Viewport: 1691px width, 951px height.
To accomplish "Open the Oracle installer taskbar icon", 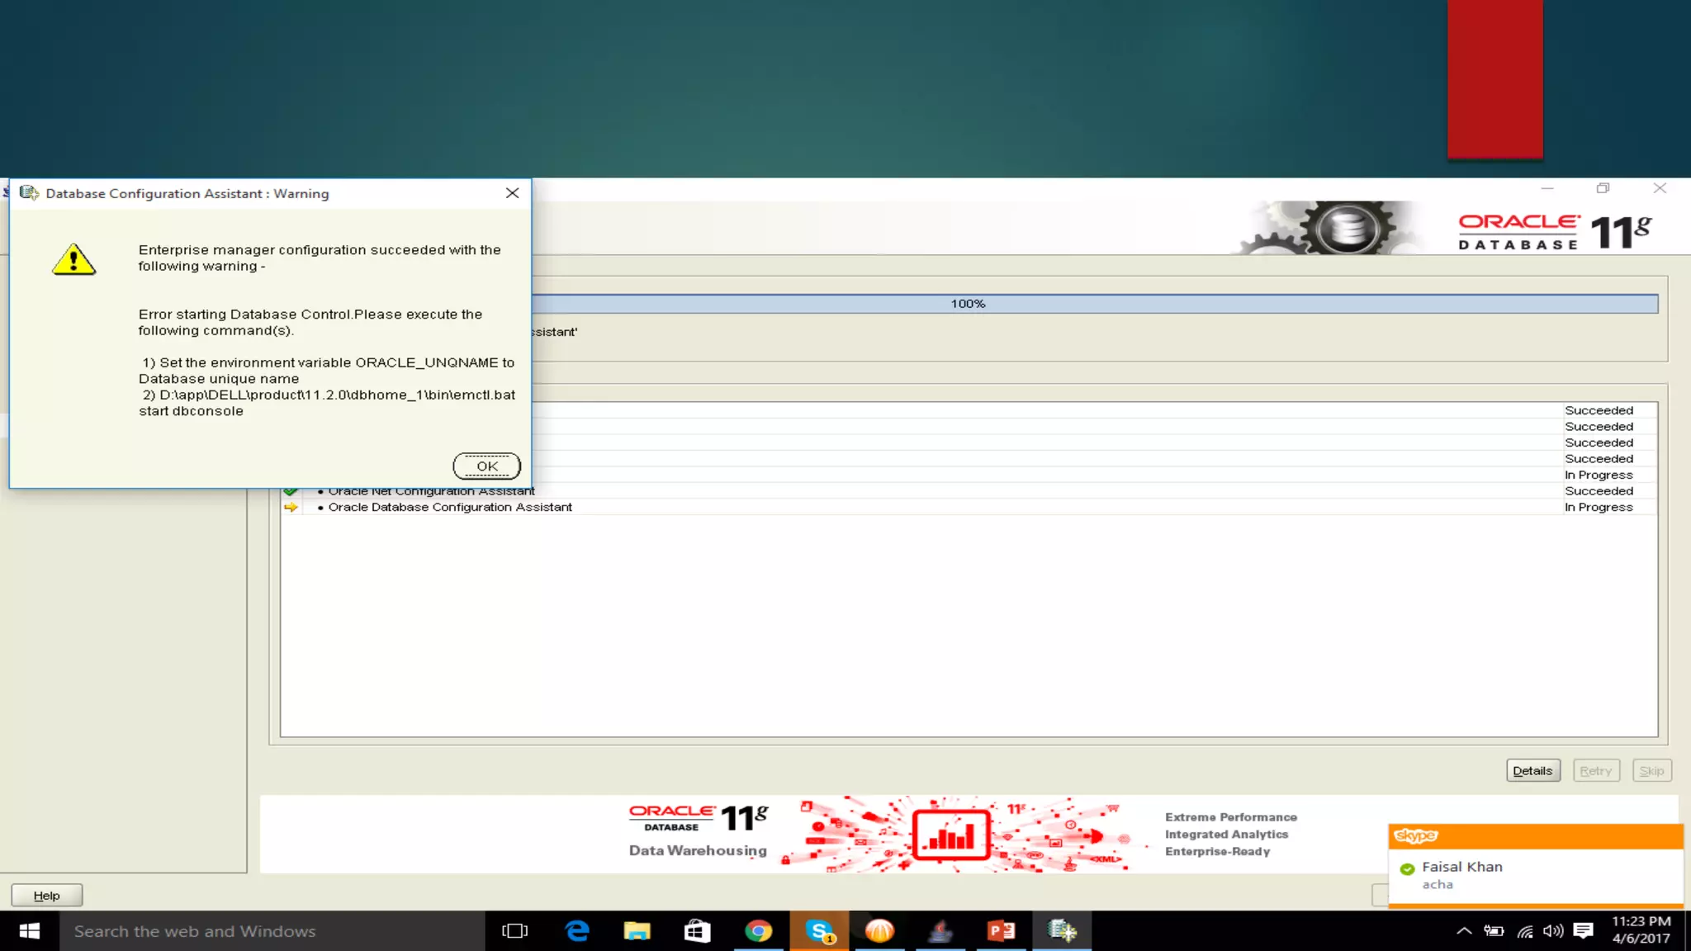I will 1062,931.
